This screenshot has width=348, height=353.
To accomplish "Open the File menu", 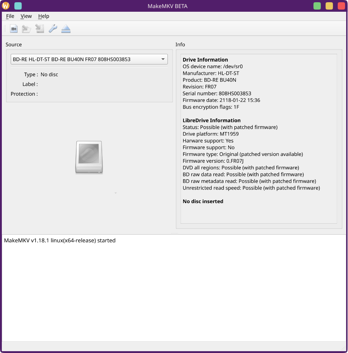I will pos(10,16).
